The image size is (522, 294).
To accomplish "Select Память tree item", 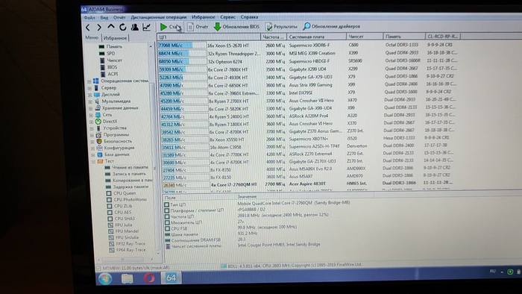I will (114, 46).
